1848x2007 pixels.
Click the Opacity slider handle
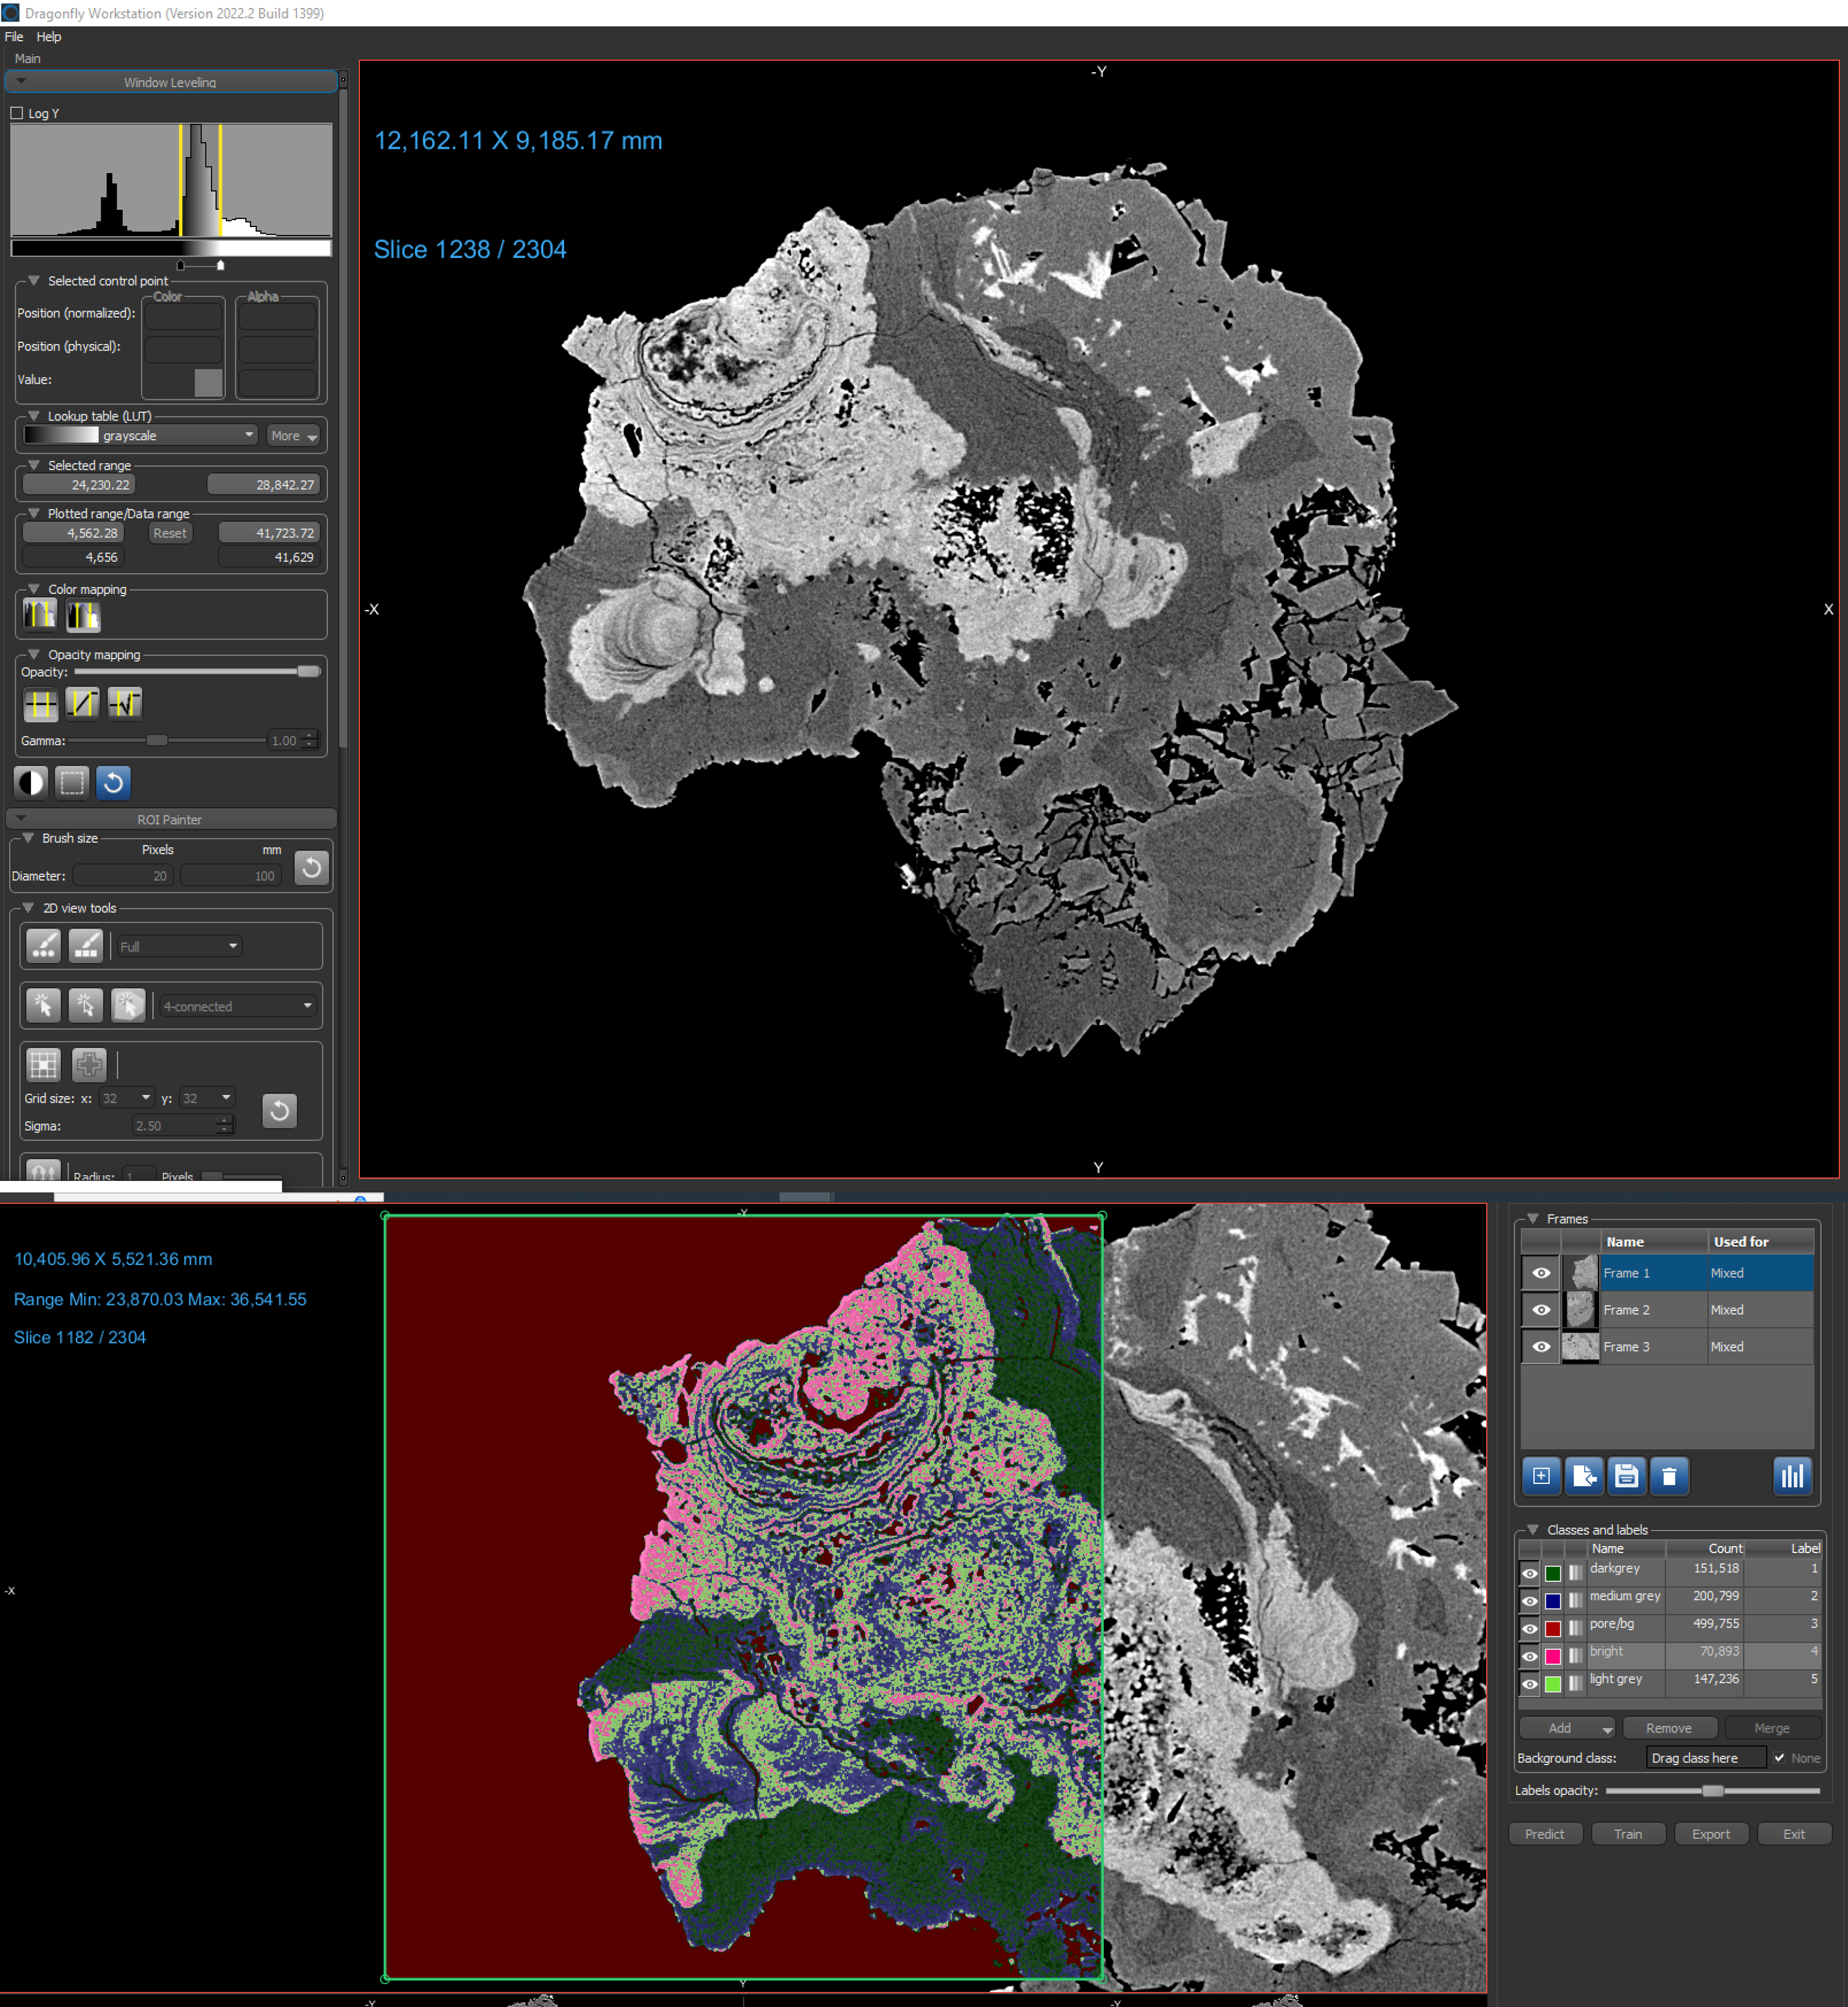tap(308, 672)
